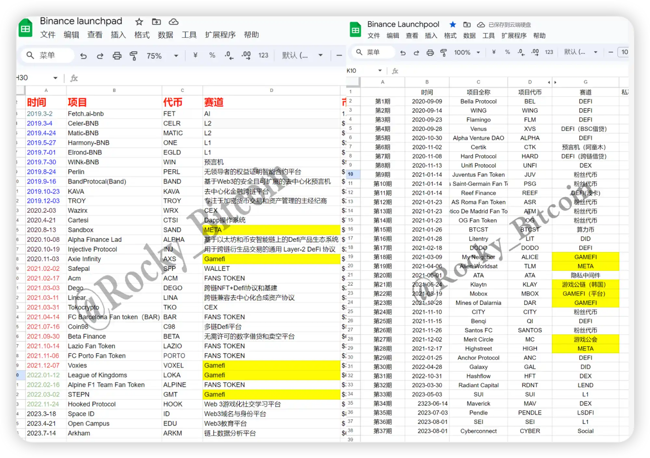650x458 pixels.
Task: Click cloud saved icon in Binance Launchpool
Action: click(481, 25)
